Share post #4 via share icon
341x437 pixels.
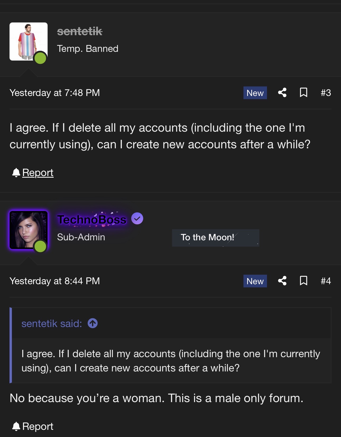coord(282,281)
